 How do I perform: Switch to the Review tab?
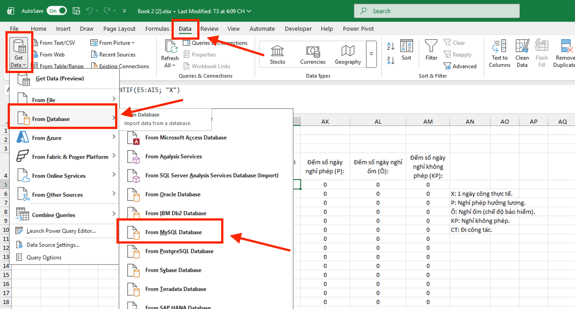[209, 28]
